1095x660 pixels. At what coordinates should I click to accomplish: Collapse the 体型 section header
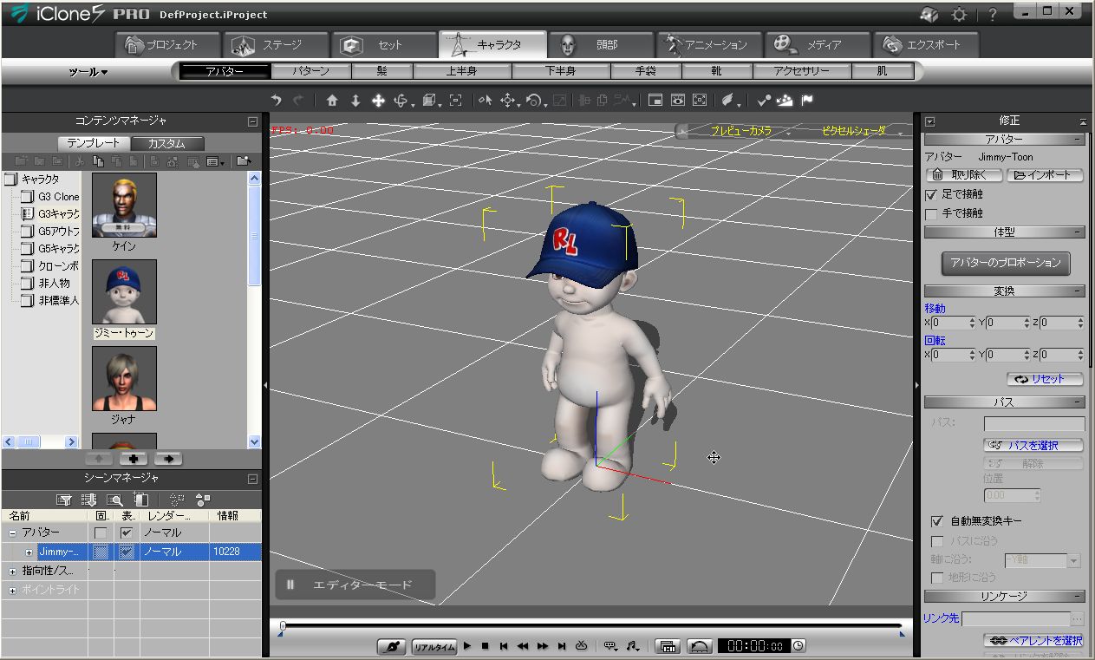coord(1078,232)
